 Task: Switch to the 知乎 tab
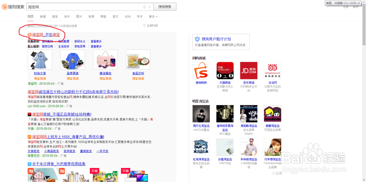(x=67, y=17)
